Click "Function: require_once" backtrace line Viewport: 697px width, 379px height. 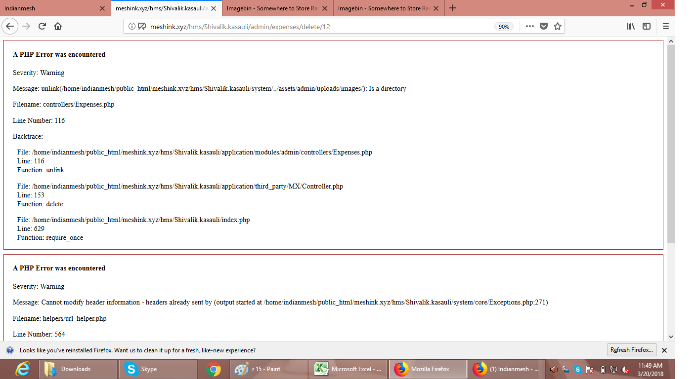click(x=50, y=238)
